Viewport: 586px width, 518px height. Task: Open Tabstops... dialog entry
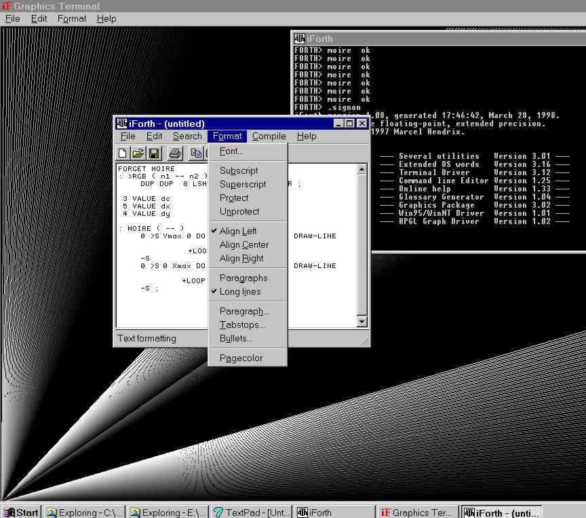[x=242, y=325]
